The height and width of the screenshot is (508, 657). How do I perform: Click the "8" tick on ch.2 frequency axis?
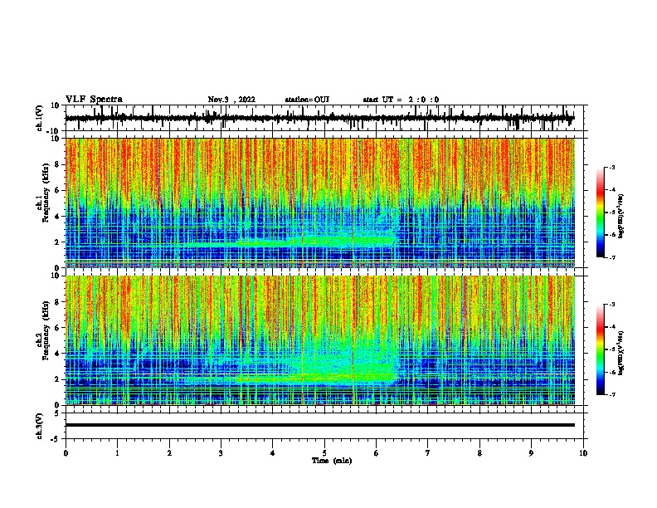point(57,302)
